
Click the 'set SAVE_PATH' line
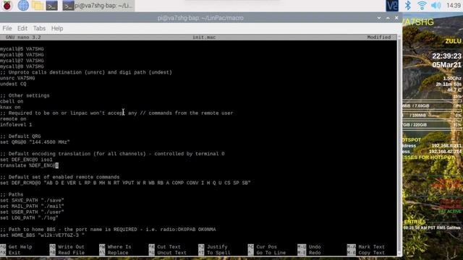pyautogui.click(x=32, y=201)
